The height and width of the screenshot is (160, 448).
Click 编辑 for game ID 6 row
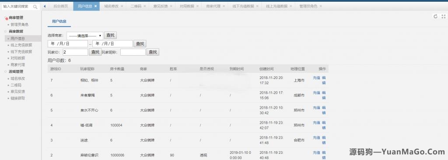pos(324,95)
